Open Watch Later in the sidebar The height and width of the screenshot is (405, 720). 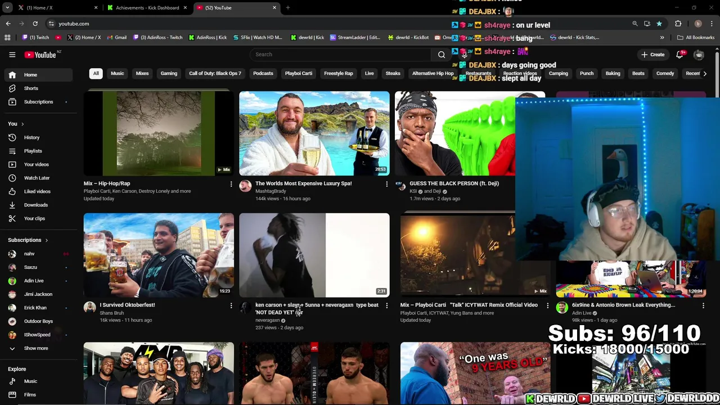click(x=37, y=178)
